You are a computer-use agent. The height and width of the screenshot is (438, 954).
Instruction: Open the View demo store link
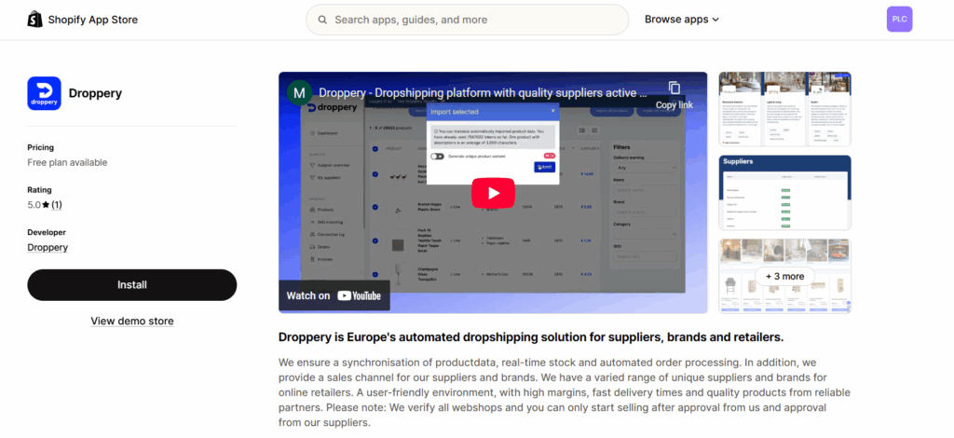[131, 322]
